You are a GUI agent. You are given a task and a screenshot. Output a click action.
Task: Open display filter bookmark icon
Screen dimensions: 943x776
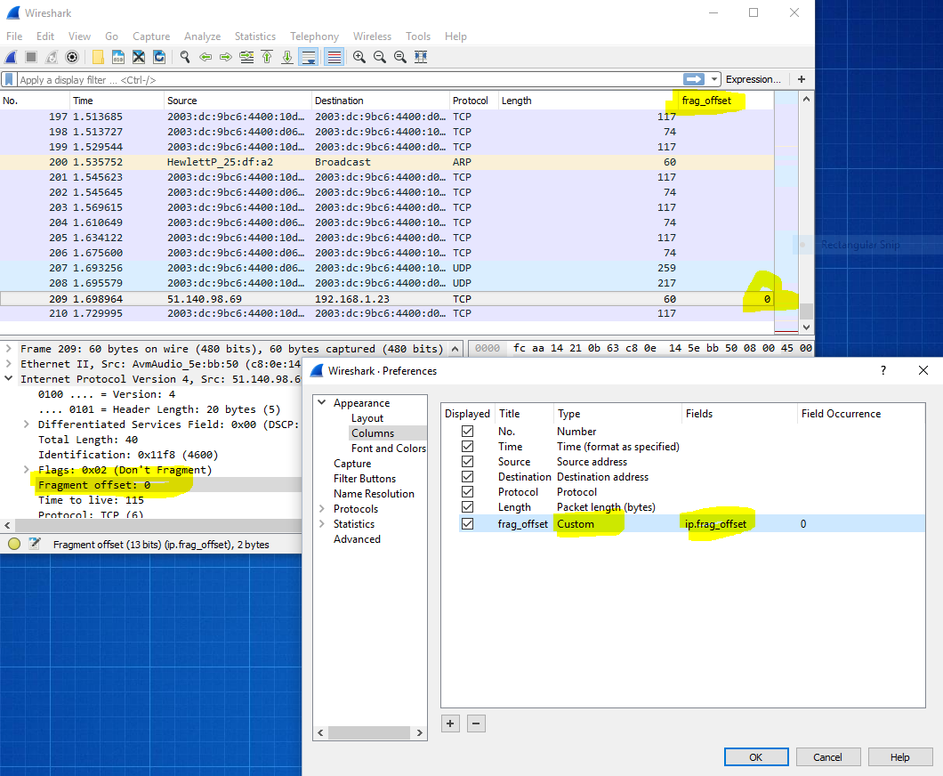[x=9, y=79]
